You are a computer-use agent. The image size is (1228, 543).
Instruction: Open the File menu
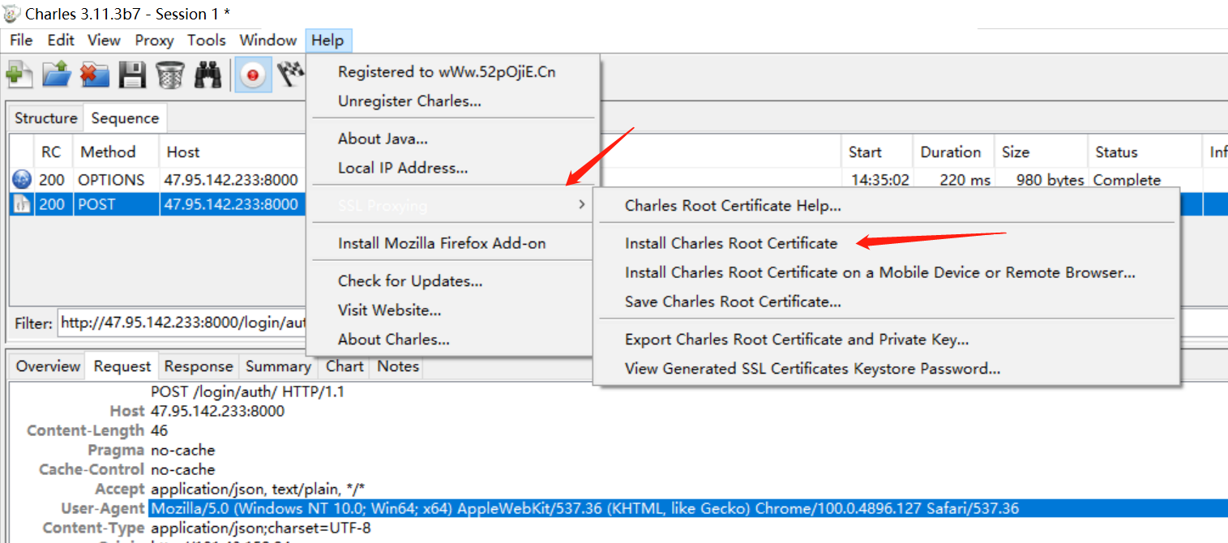click(x=21, y=40)
